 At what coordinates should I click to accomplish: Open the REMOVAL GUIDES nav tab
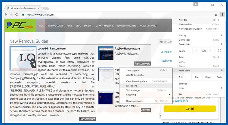click(55, 26)
